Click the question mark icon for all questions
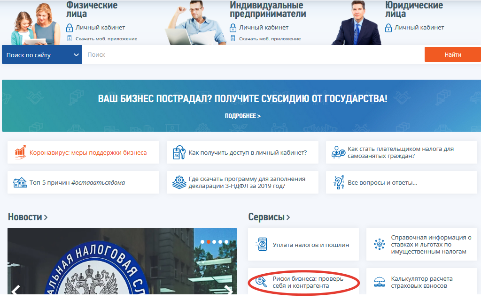481x307 pixels. point(339,182)
